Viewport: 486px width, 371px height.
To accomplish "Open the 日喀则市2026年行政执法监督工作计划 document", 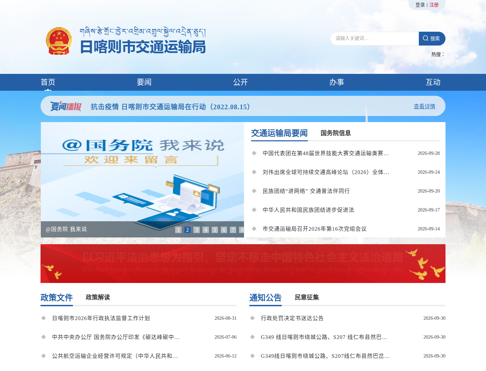I will click(x=101, y=318).
